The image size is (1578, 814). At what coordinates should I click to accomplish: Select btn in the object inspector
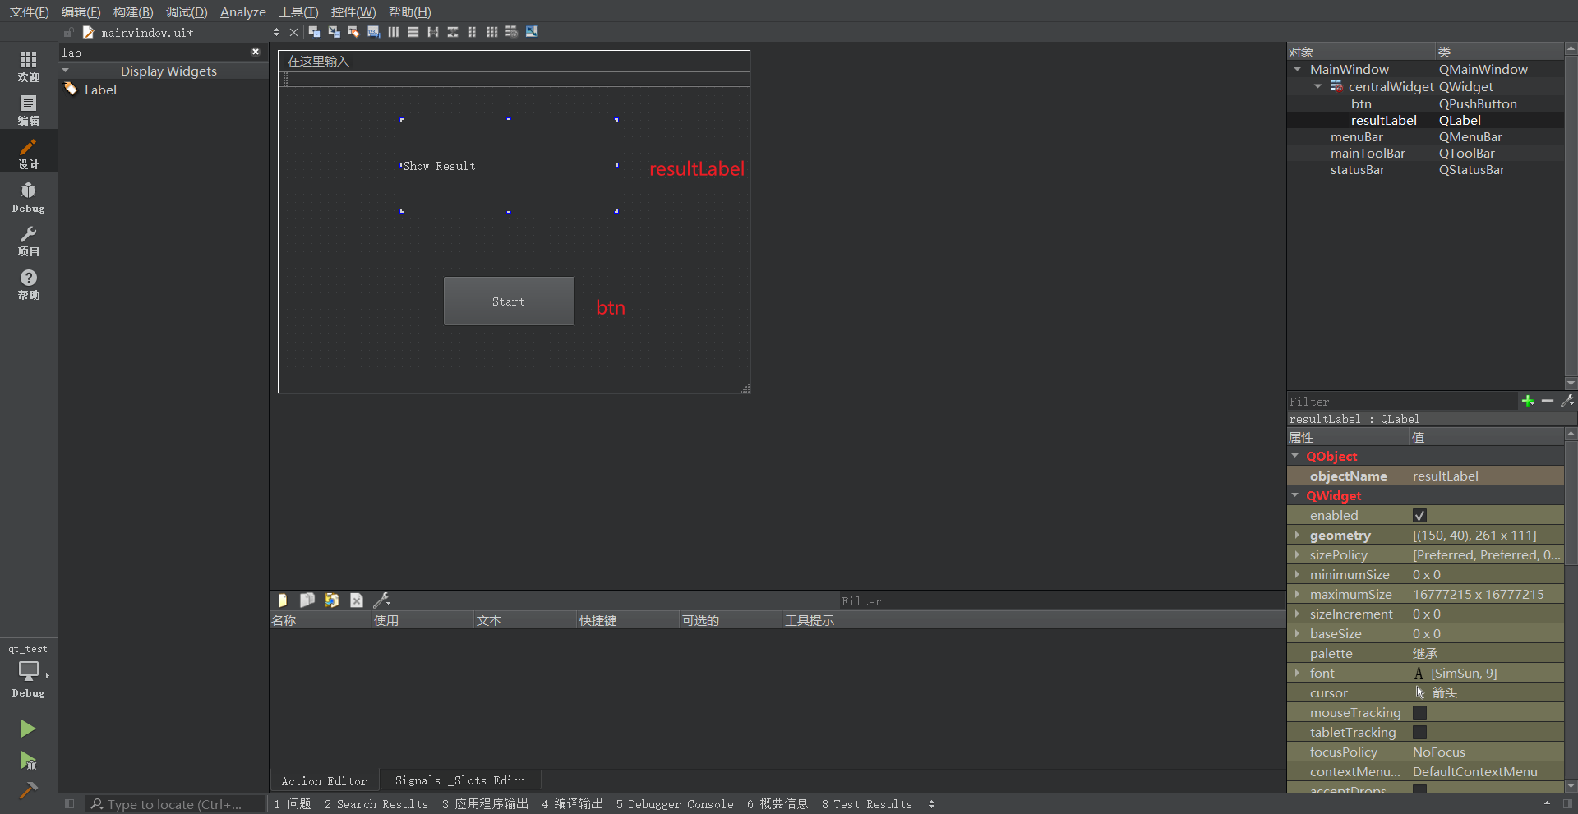point(1361,103)
